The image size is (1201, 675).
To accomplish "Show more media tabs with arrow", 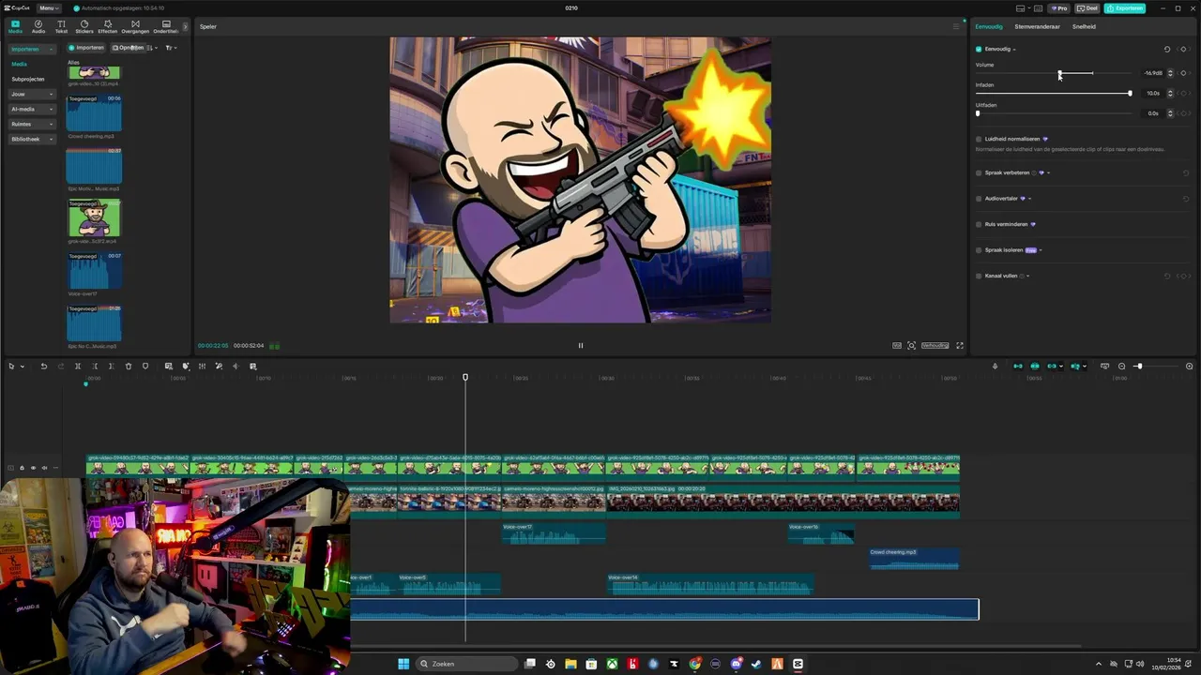I will tap(184, 26).
